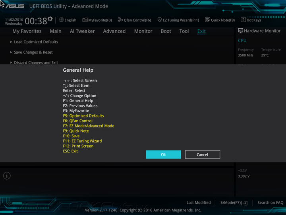Click the EZ Tuning Wizard lightbulb icon
The image size is (286, 215).
pos(159,20)
